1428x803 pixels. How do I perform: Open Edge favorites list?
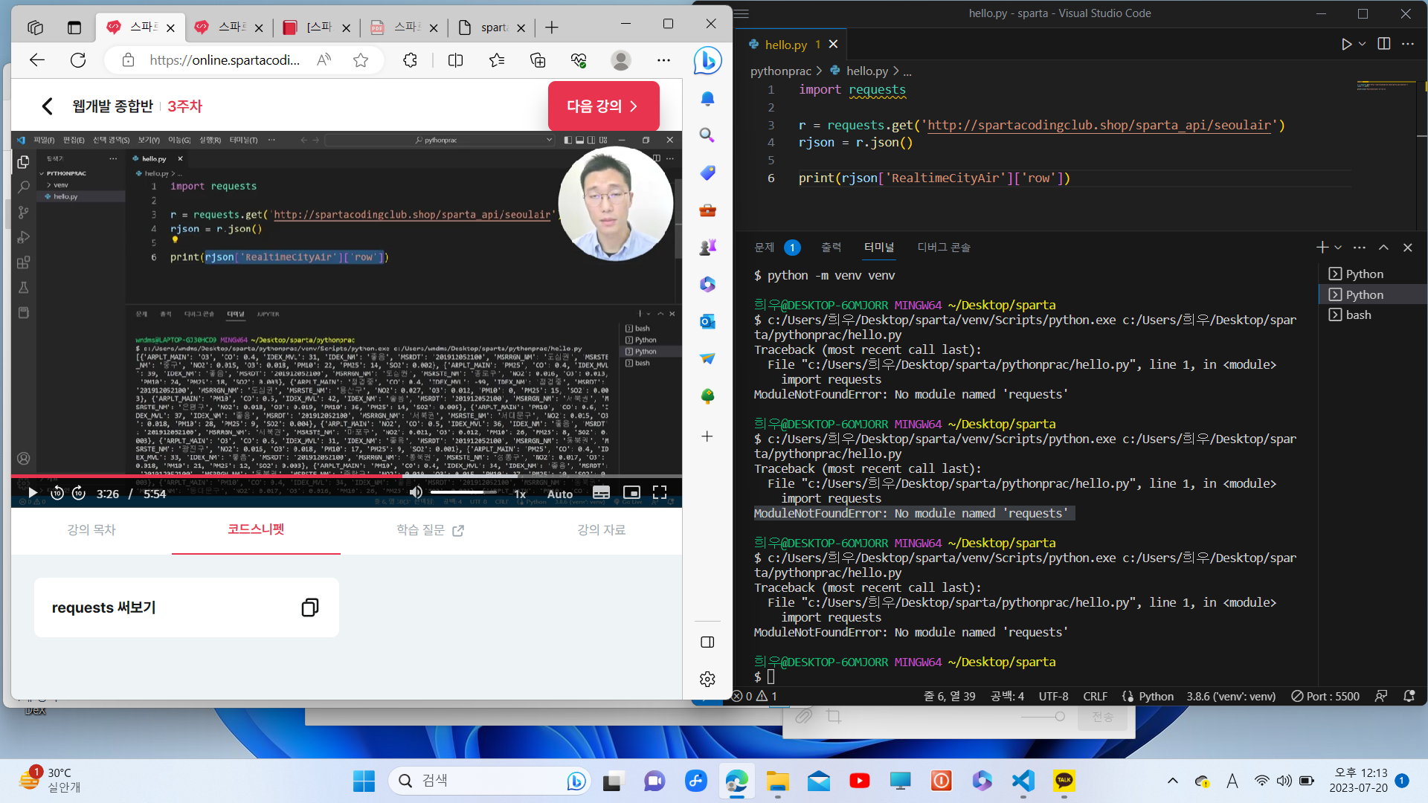pos(497,60)
